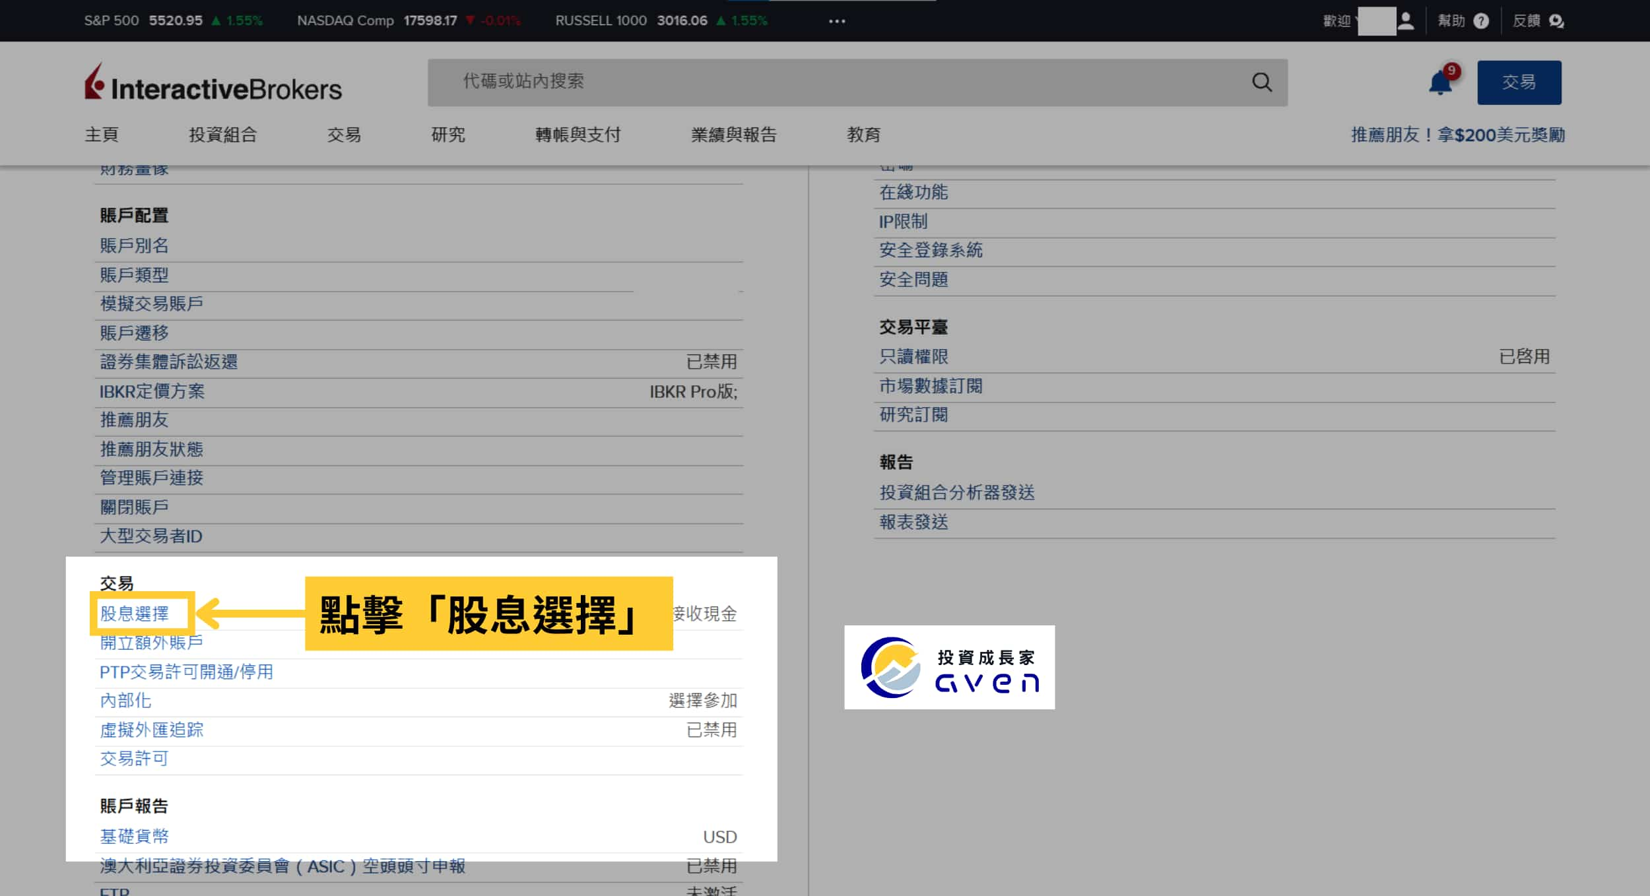The width and height of the screenshot is (1650, 896).
Task: Open 報表發送 link
Action: tap(913, 522)
